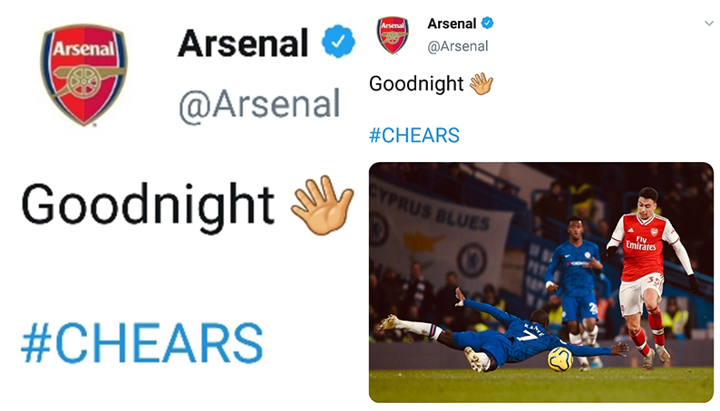Screen dimensions: 720x411
Task: Click the small Arsenal avatar in the tweet header
Action: point(393,34)
